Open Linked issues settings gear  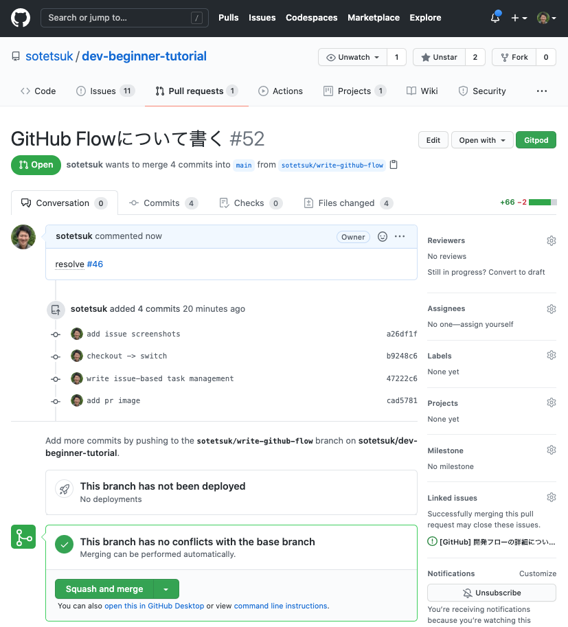tap(552, 497)
